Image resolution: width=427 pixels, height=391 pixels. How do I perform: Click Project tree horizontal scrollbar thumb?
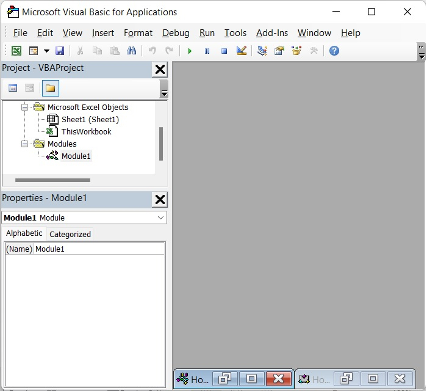tap(52, 180)
